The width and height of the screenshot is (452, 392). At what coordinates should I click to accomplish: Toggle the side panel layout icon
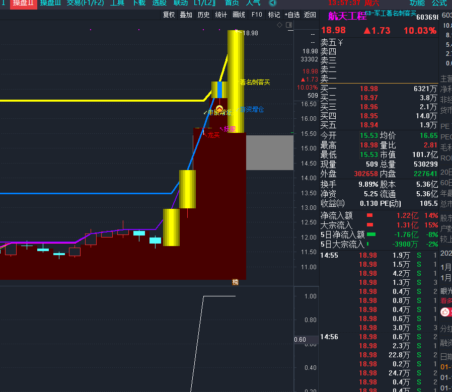pyautogui.click(x=289, y=25)
